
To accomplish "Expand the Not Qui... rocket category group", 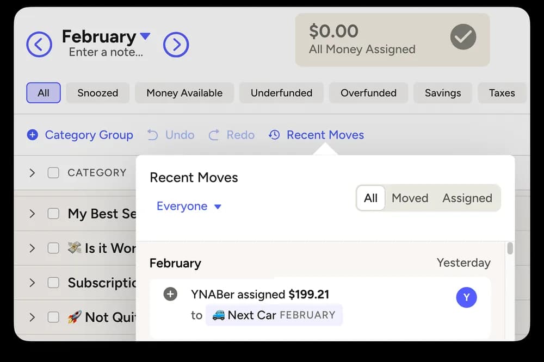I will pos(32,317).
